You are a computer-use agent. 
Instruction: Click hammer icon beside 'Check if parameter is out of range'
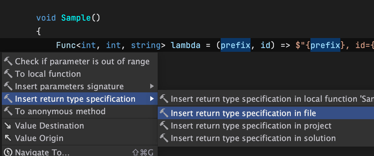8,61
